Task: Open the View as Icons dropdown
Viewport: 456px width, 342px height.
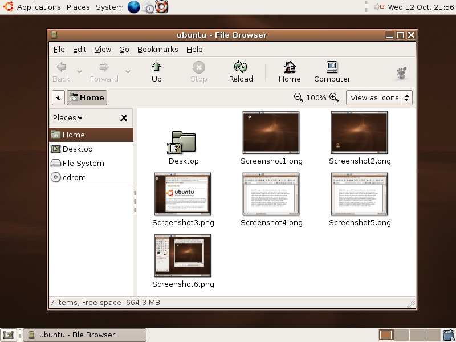Action: pos(378,97)
